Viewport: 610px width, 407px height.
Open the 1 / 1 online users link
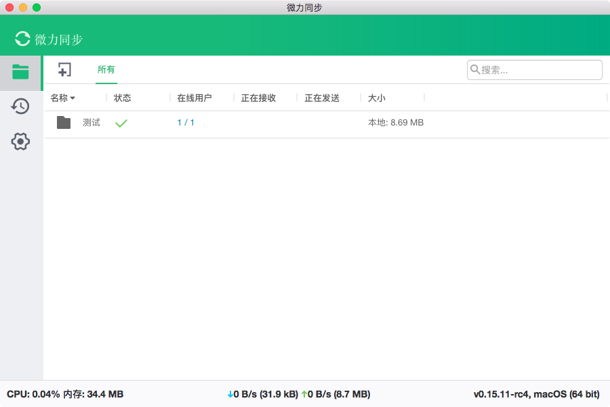(x=186, y=123)
